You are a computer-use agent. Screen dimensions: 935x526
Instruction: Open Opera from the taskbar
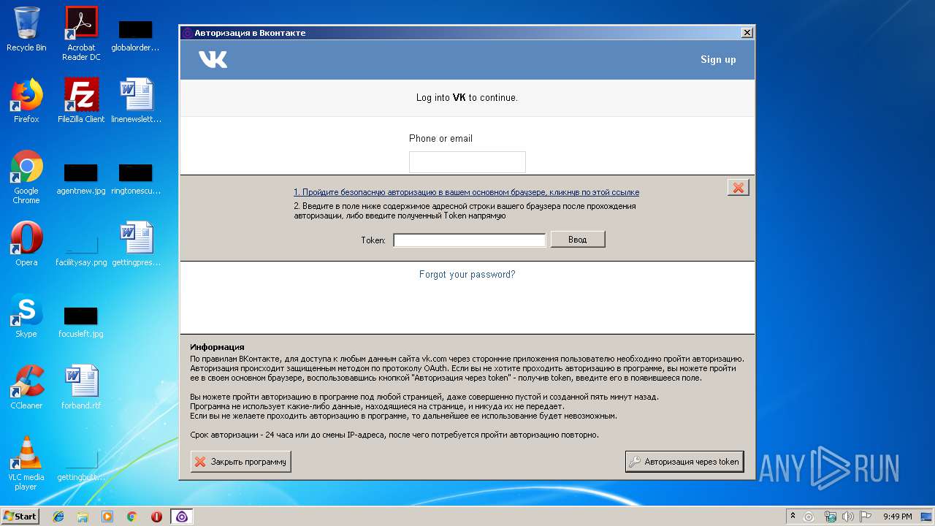(x=156, y=517)
